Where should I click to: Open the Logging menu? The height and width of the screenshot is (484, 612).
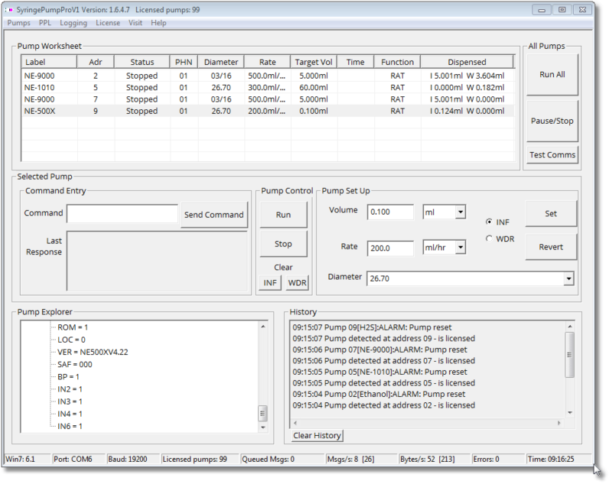tap(73, 23)
